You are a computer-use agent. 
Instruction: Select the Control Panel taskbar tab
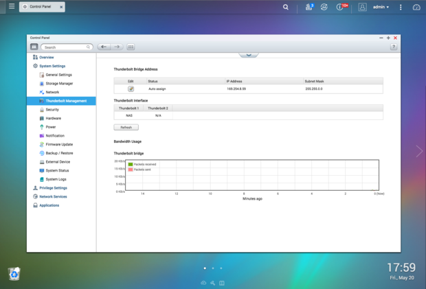[x=42, y=7]
